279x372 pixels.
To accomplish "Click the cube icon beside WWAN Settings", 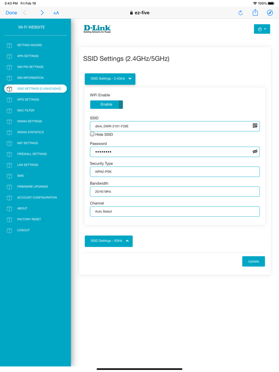I will (9, 122).
